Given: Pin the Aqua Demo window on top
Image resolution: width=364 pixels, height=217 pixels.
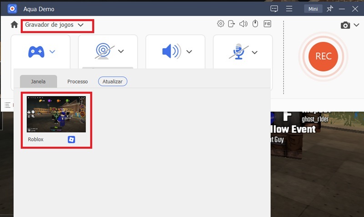Looking at the screenshot, I should [x=330, y=9].
